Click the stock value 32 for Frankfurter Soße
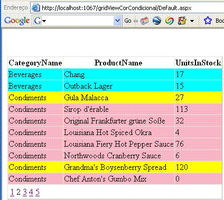This screenshot has height=200, width=224. pos(180,121)
